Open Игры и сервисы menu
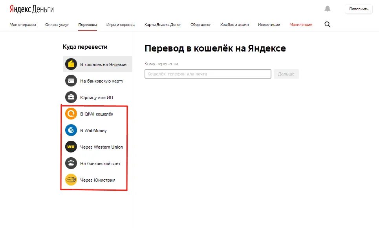The width and height of the screenshot is (379, 228). pos(121,25)
